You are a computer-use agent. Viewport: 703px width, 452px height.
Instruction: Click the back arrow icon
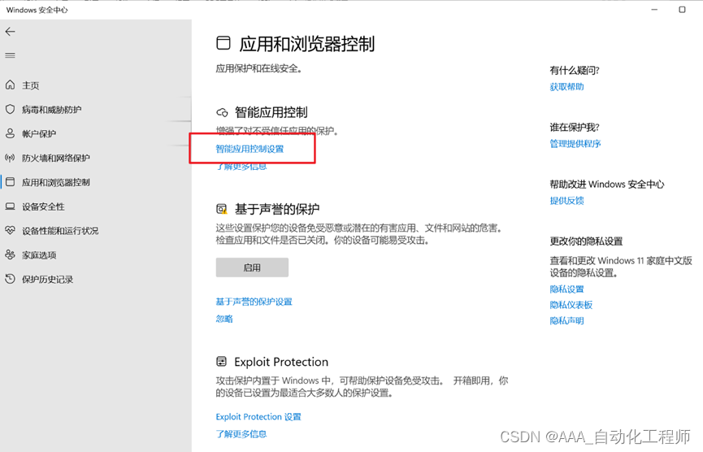point(10,32)
